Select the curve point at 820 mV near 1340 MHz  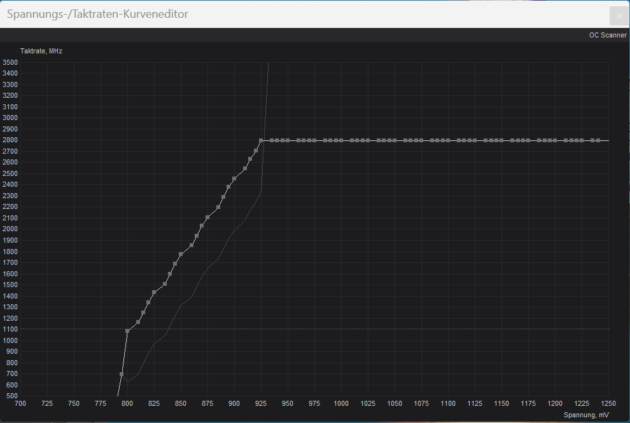coord(149,303)
